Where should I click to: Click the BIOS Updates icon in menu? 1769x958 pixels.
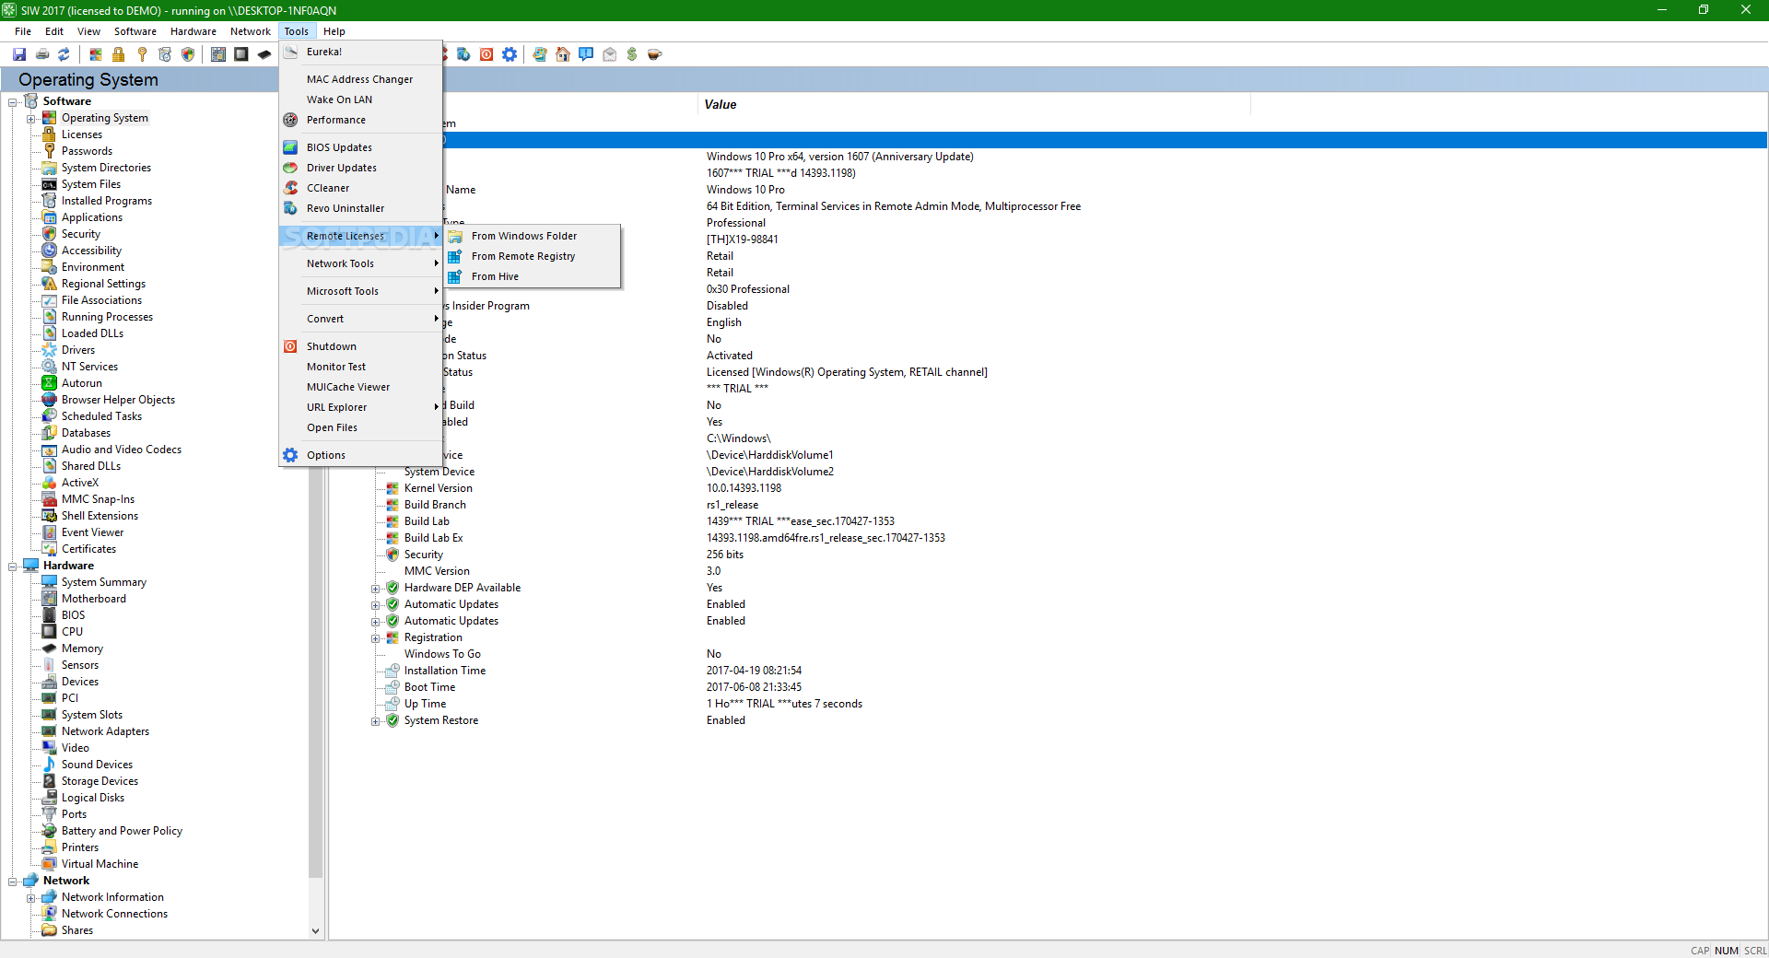(290, 147)
